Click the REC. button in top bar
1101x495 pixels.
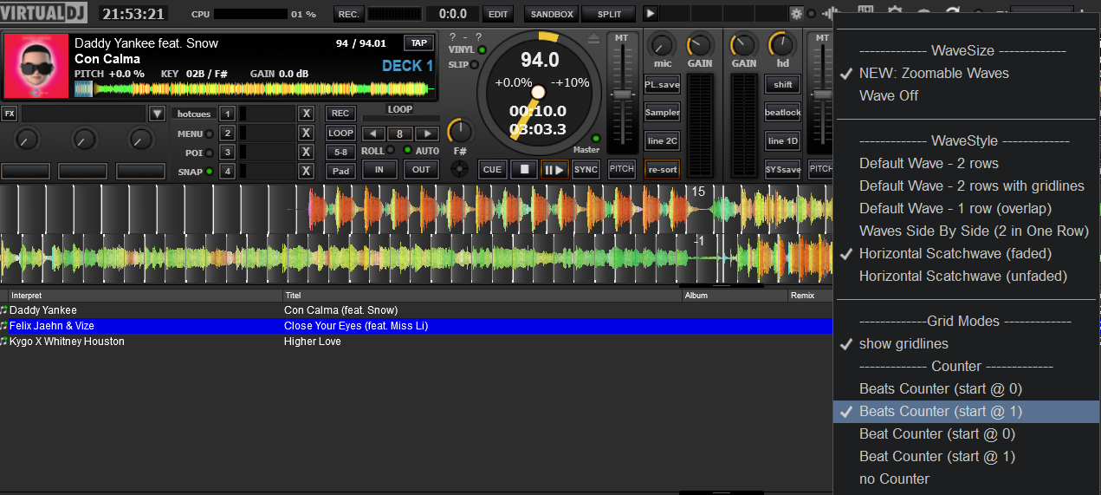pos(348,14)
